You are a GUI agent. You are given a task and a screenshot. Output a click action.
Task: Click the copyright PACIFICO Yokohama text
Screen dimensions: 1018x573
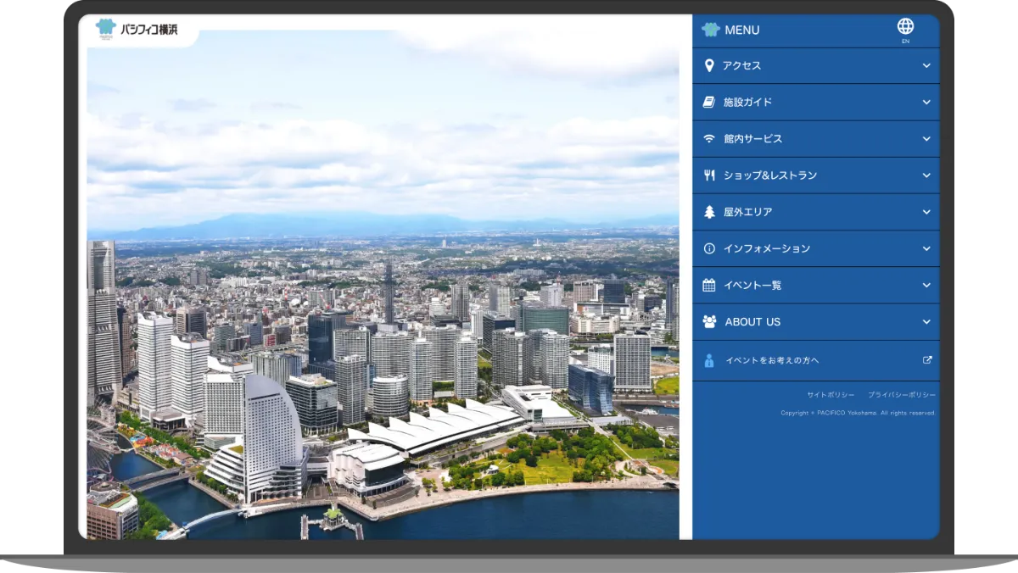(x=859, y=413)
